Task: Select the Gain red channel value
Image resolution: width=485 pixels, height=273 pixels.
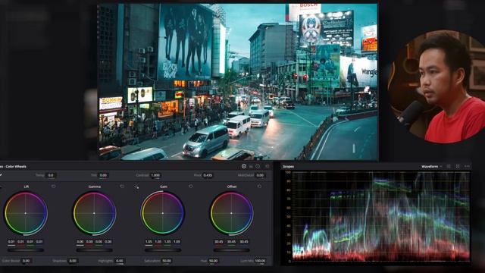Action: [158, 242]
